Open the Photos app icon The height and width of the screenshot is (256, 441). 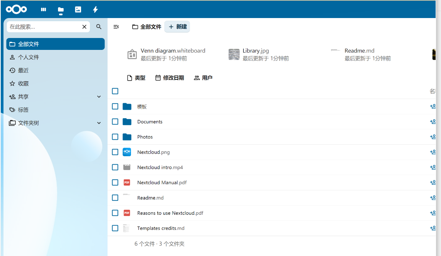[78, 10]
